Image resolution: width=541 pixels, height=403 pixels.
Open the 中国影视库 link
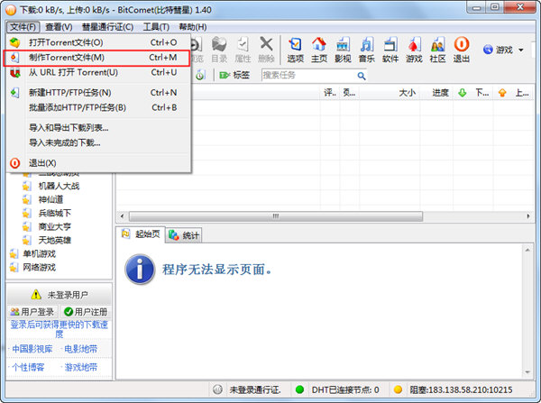coord(32,348)
